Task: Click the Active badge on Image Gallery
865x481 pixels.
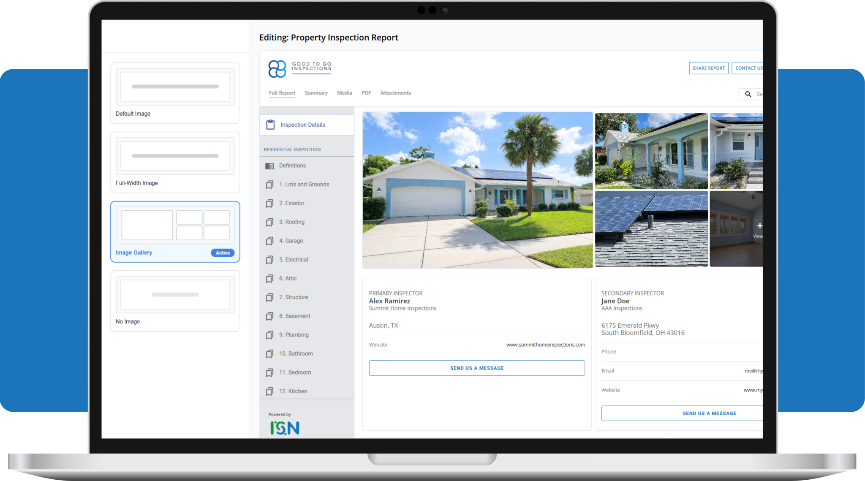Action: point(223,253)
